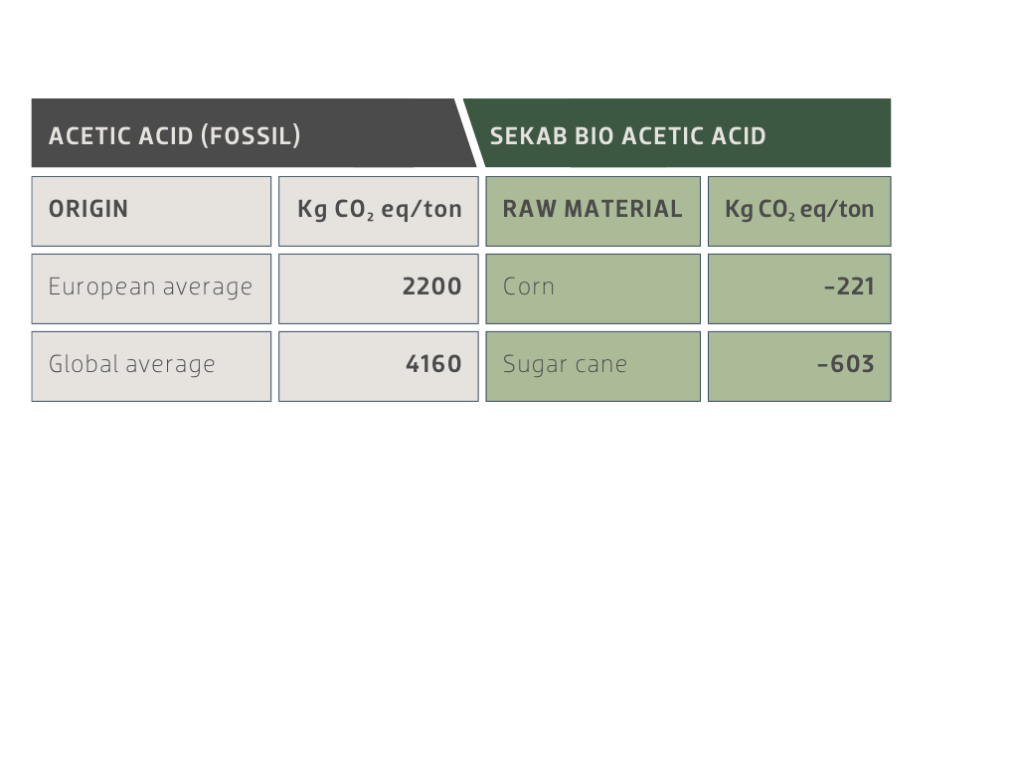Click the green Kg CO₂ eq/ton header

[799, 210]
